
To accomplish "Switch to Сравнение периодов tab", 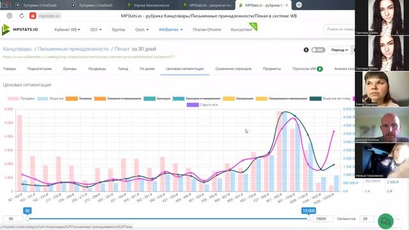I will coord(233,69).
